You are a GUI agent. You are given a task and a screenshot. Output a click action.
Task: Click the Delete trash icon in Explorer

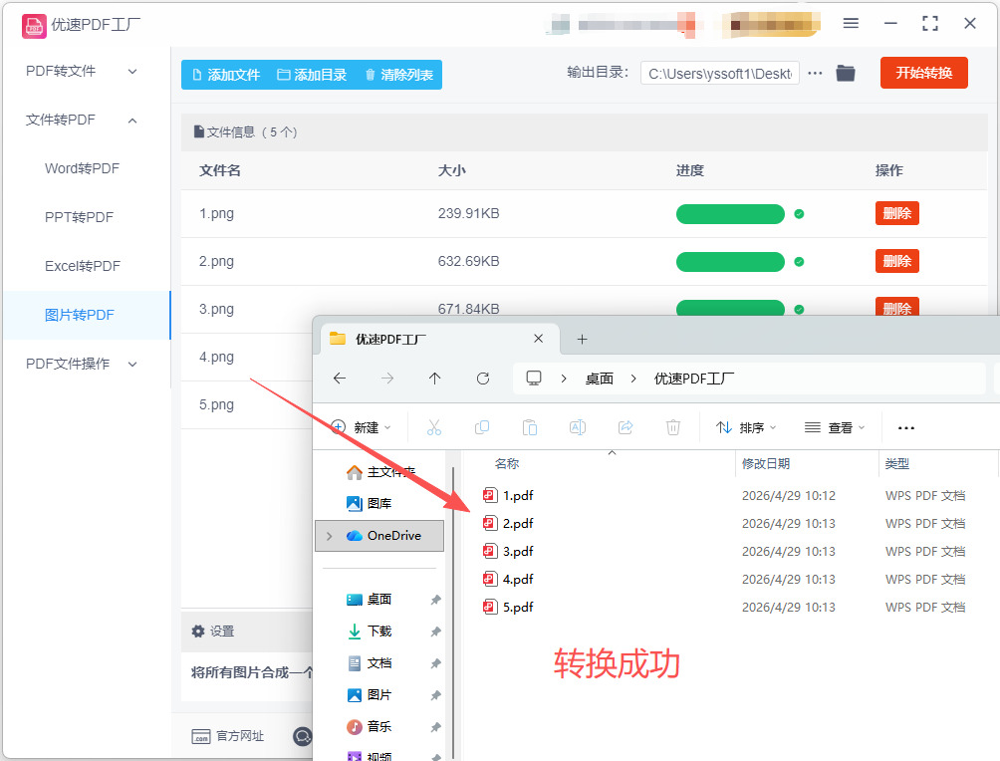[673, 427]
